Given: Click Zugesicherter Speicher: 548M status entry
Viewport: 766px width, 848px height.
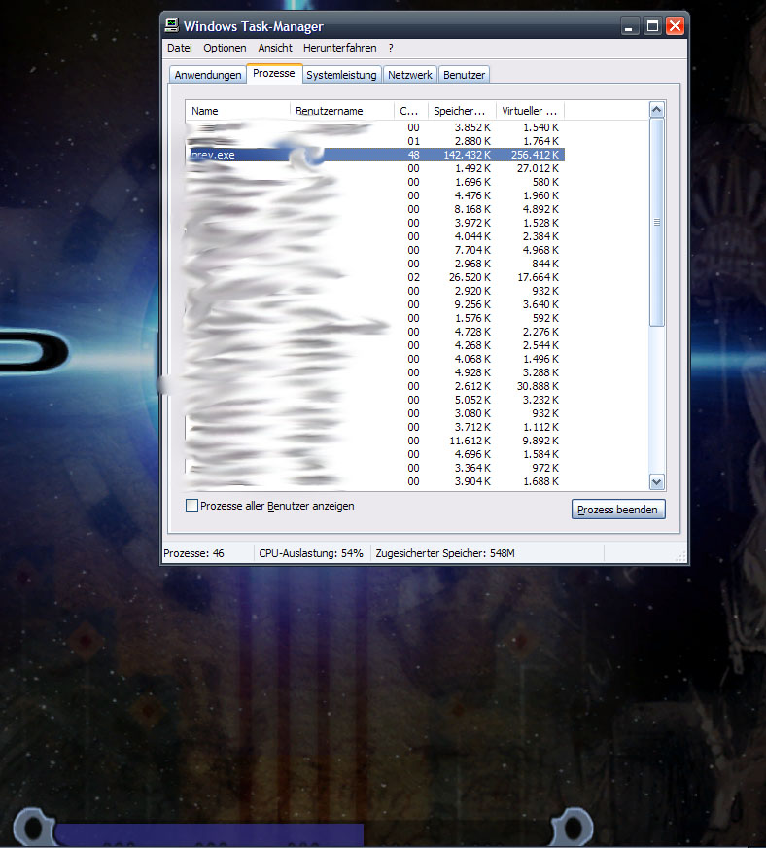Looking at the screenshot, I should point(445,553).
